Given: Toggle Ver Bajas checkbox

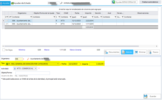Looking at the screenshot, I should pos(4,50).
